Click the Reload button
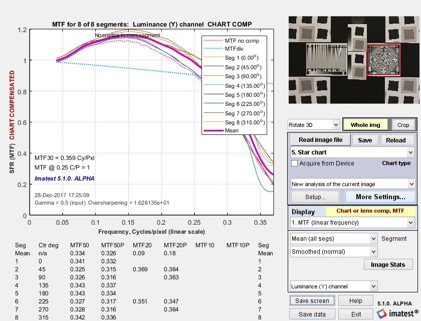This screenshot has height=321, width=421. click(396, 140)
